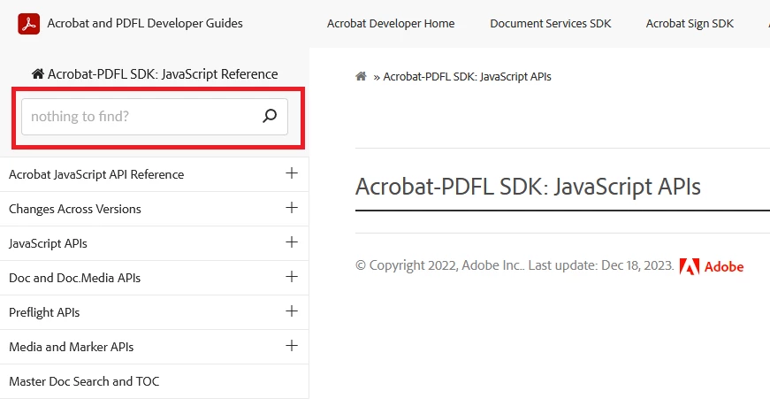Open Master Doc Search and TOC

tap(84, 381)
